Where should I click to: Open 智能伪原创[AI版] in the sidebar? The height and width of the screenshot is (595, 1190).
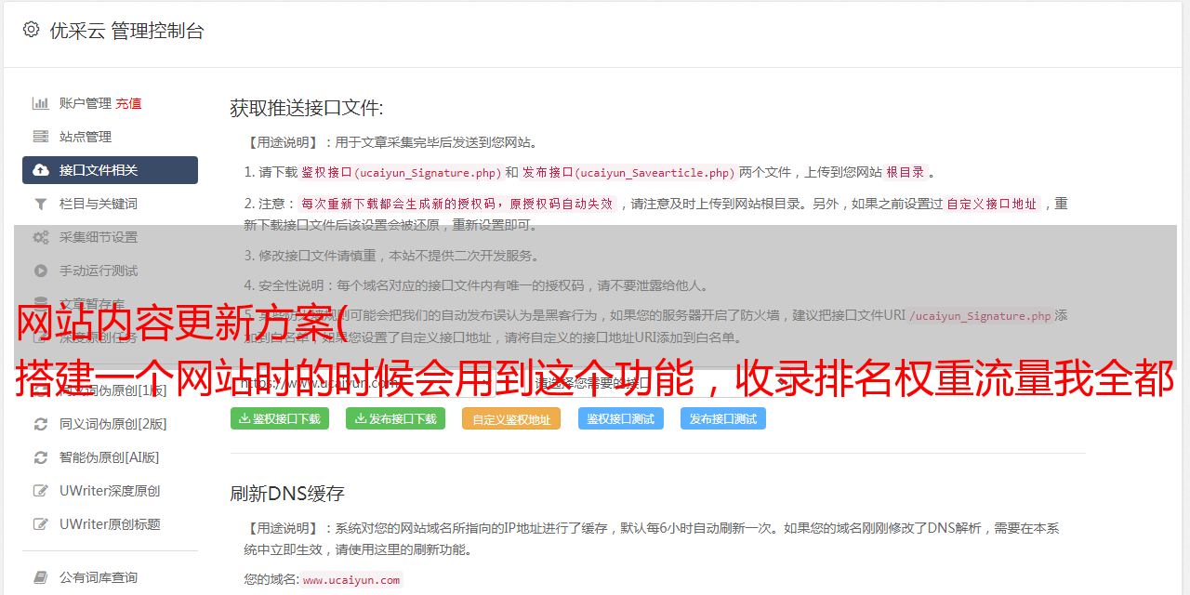click(110, 457)
